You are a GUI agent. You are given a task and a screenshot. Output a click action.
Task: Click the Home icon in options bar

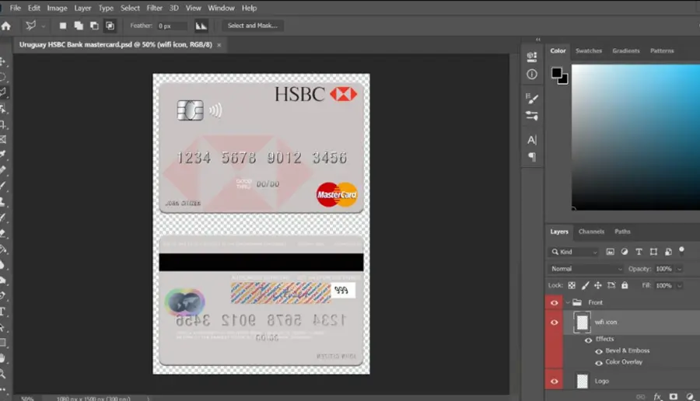[x=5, y=26]
